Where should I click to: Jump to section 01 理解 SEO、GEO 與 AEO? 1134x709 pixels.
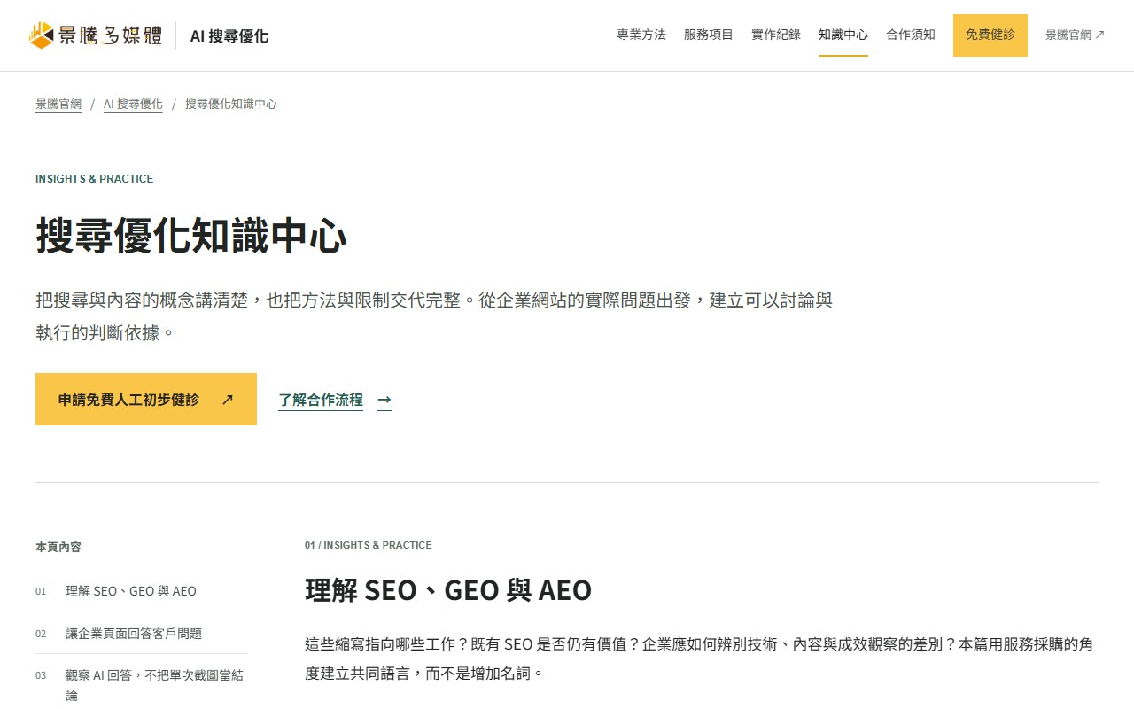click(142, 591)
